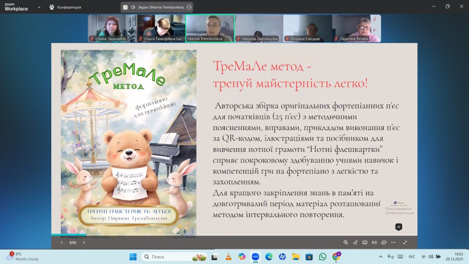Open the Конференция tab
This screenshot has width=469, height=264.
(x=65, y=7)
